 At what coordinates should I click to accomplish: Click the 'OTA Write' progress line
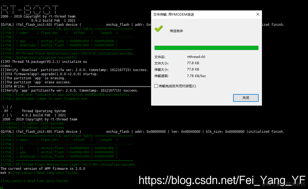click(x=76, y=86)
